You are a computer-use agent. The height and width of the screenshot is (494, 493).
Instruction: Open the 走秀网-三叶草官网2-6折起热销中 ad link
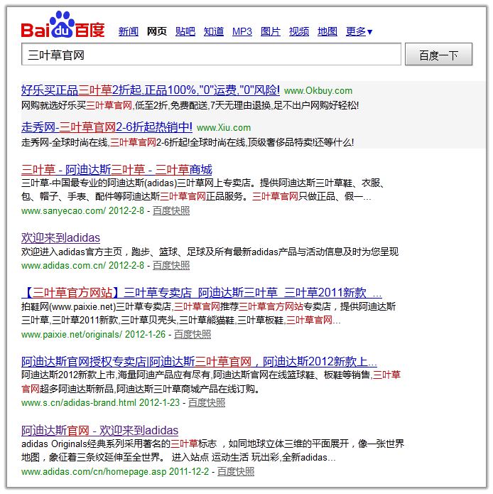(107, 127)
